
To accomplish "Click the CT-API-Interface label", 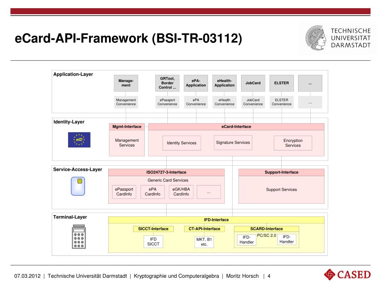I will pyautogui.click(x=204, y=229).
